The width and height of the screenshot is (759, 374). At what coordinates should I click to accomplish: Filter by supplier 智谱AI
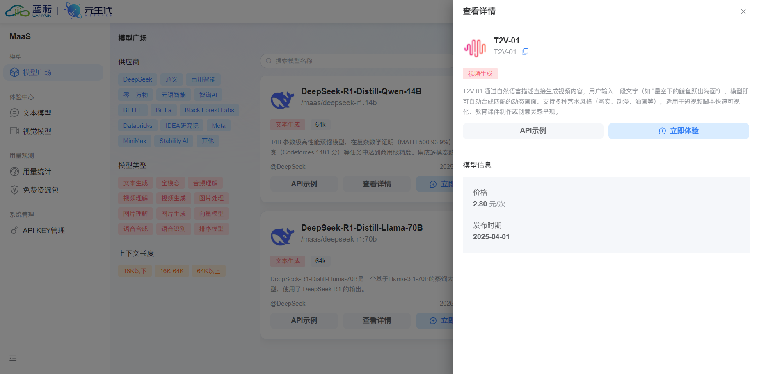pyautogui.click(x=208, y=95)
